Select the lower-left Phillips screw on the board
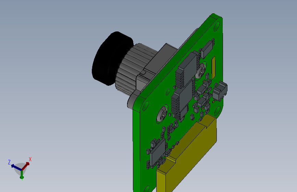Image resolution: width=297 pixels, height=192 pixels. 162,114
